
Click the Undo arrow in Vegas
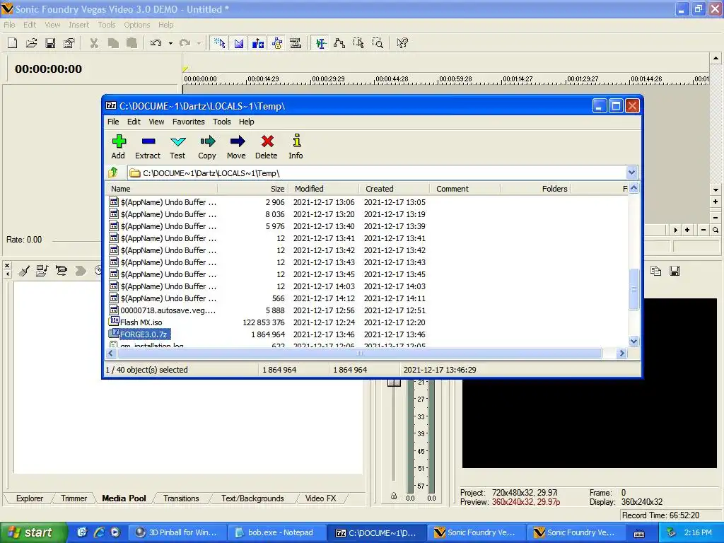coord(156,43)
